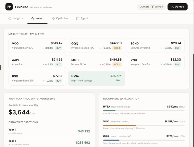Click the VOO allocation progress bar
The width and height of the screenshot is (194, 147).
pos(144,125)
